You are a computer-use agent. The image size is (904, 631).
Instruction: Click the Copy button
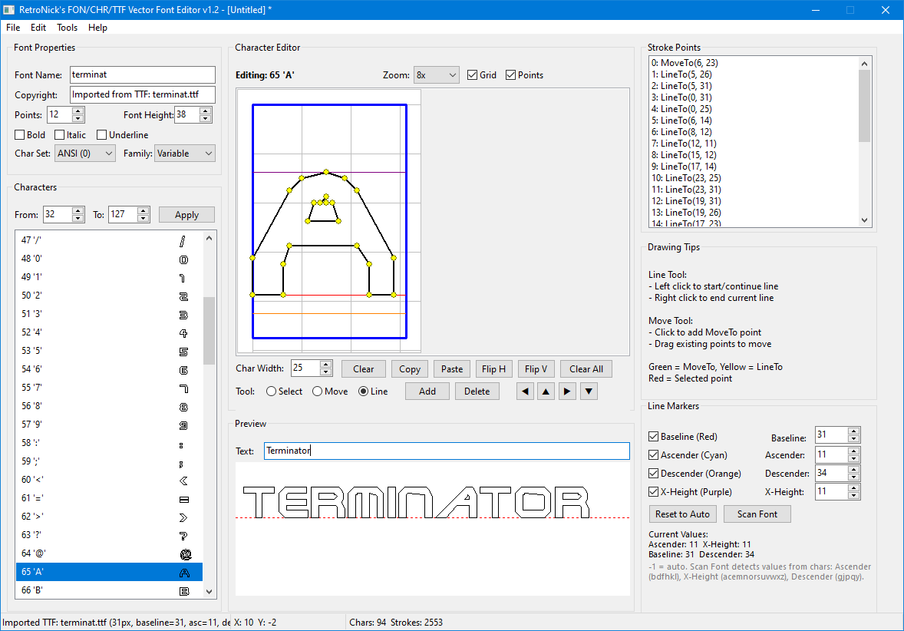coord(409,369)
